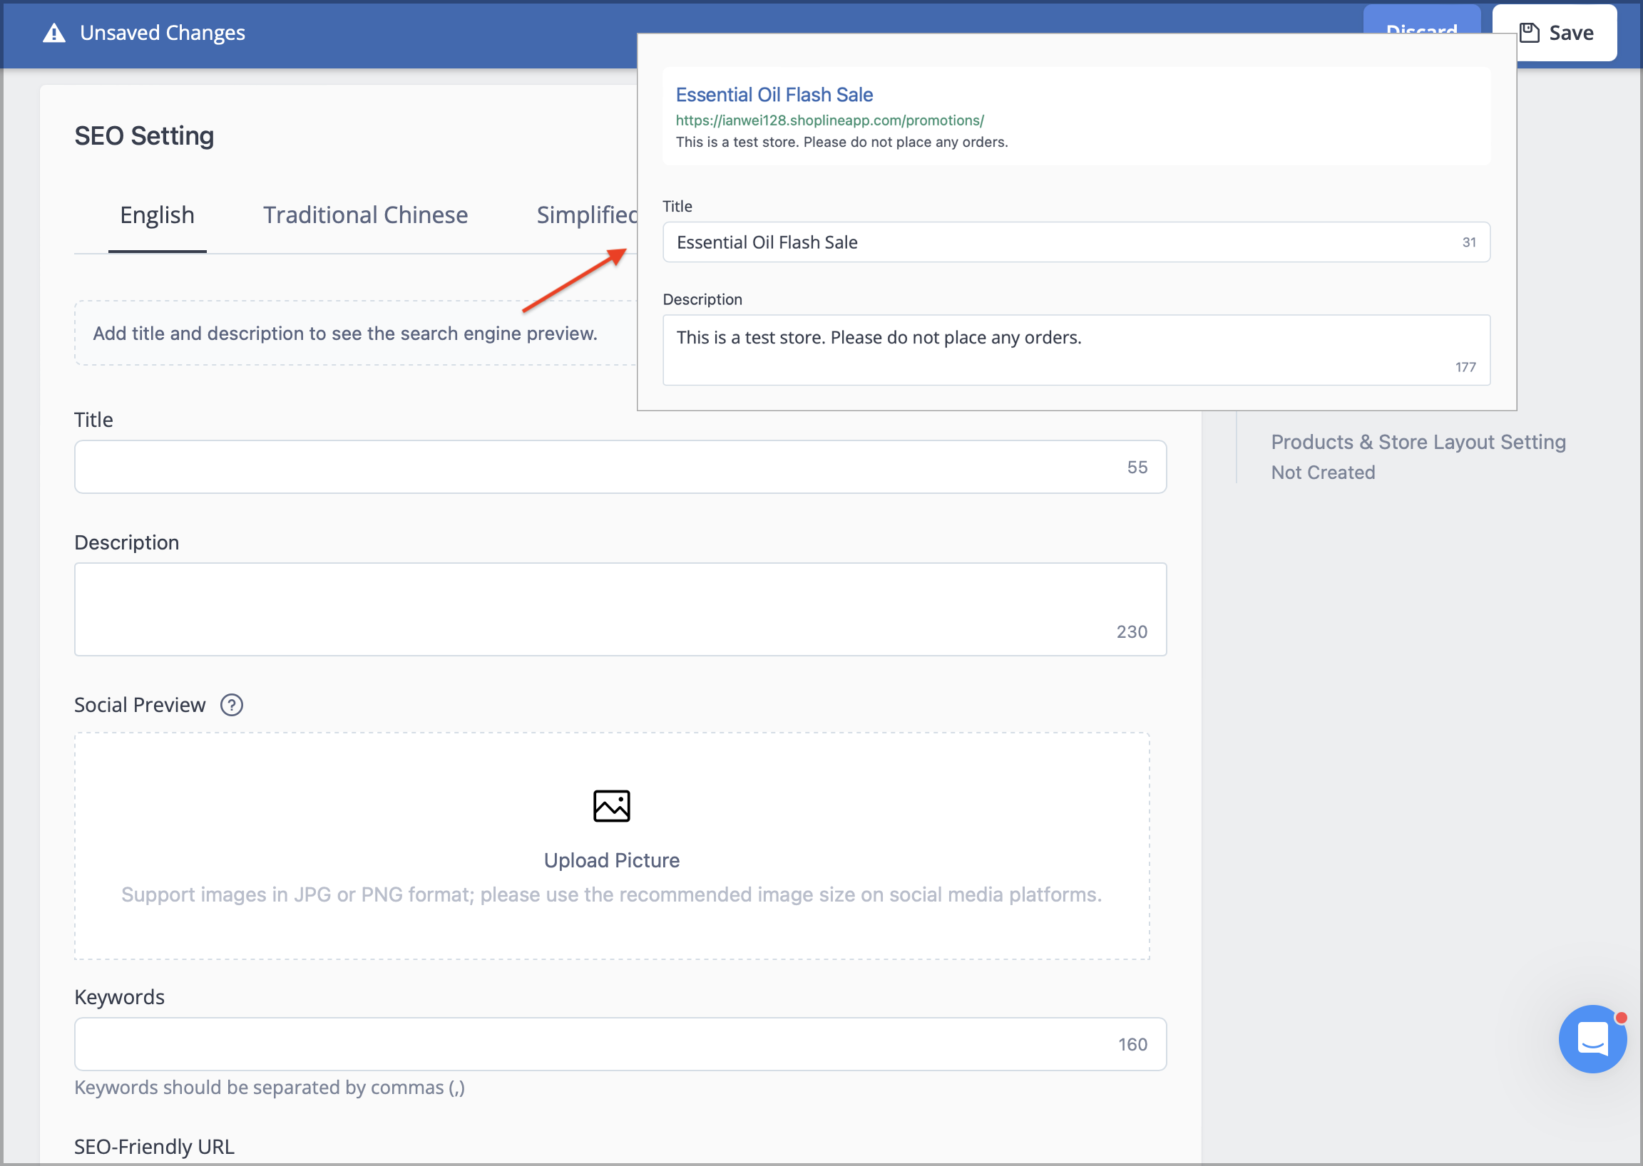Open the Social Preview help question mark
Viewport: 1643px width, 1166px height.
pos(231,705)
